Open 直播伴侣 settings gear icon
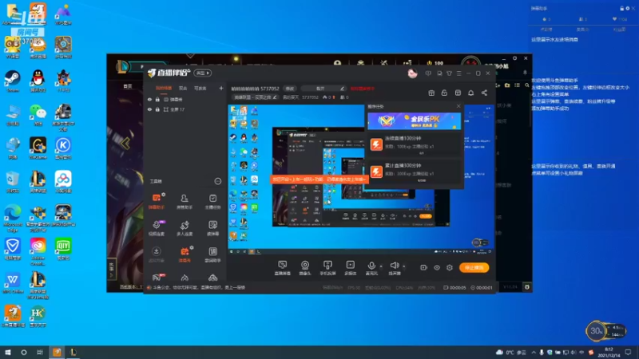The image size is (639, 359). click(450, 267)
